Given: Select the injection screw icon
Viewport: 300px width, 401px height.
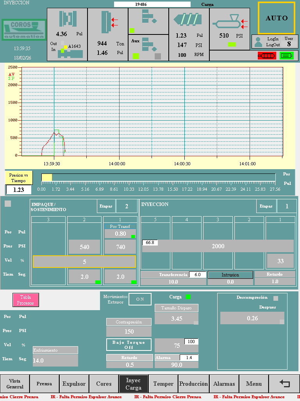Looking at the screenshot, I should pyautogui.click(x=189, y=20).
